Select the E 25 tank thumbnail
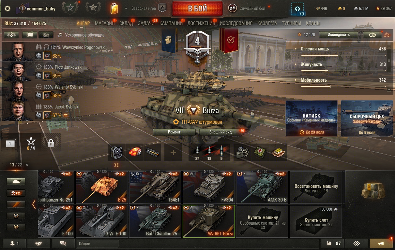The width and height of the screenshot is (395, 250). pos(102,187)
